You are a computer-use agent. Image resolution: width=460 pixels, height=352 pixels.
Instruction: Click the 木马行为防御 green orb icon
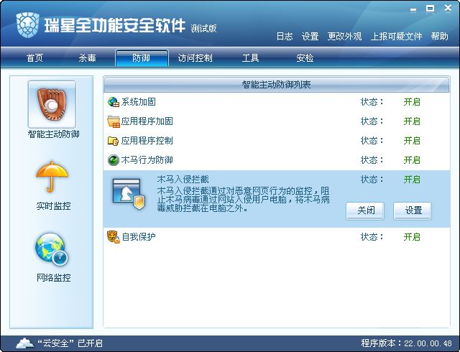[114, 160]
